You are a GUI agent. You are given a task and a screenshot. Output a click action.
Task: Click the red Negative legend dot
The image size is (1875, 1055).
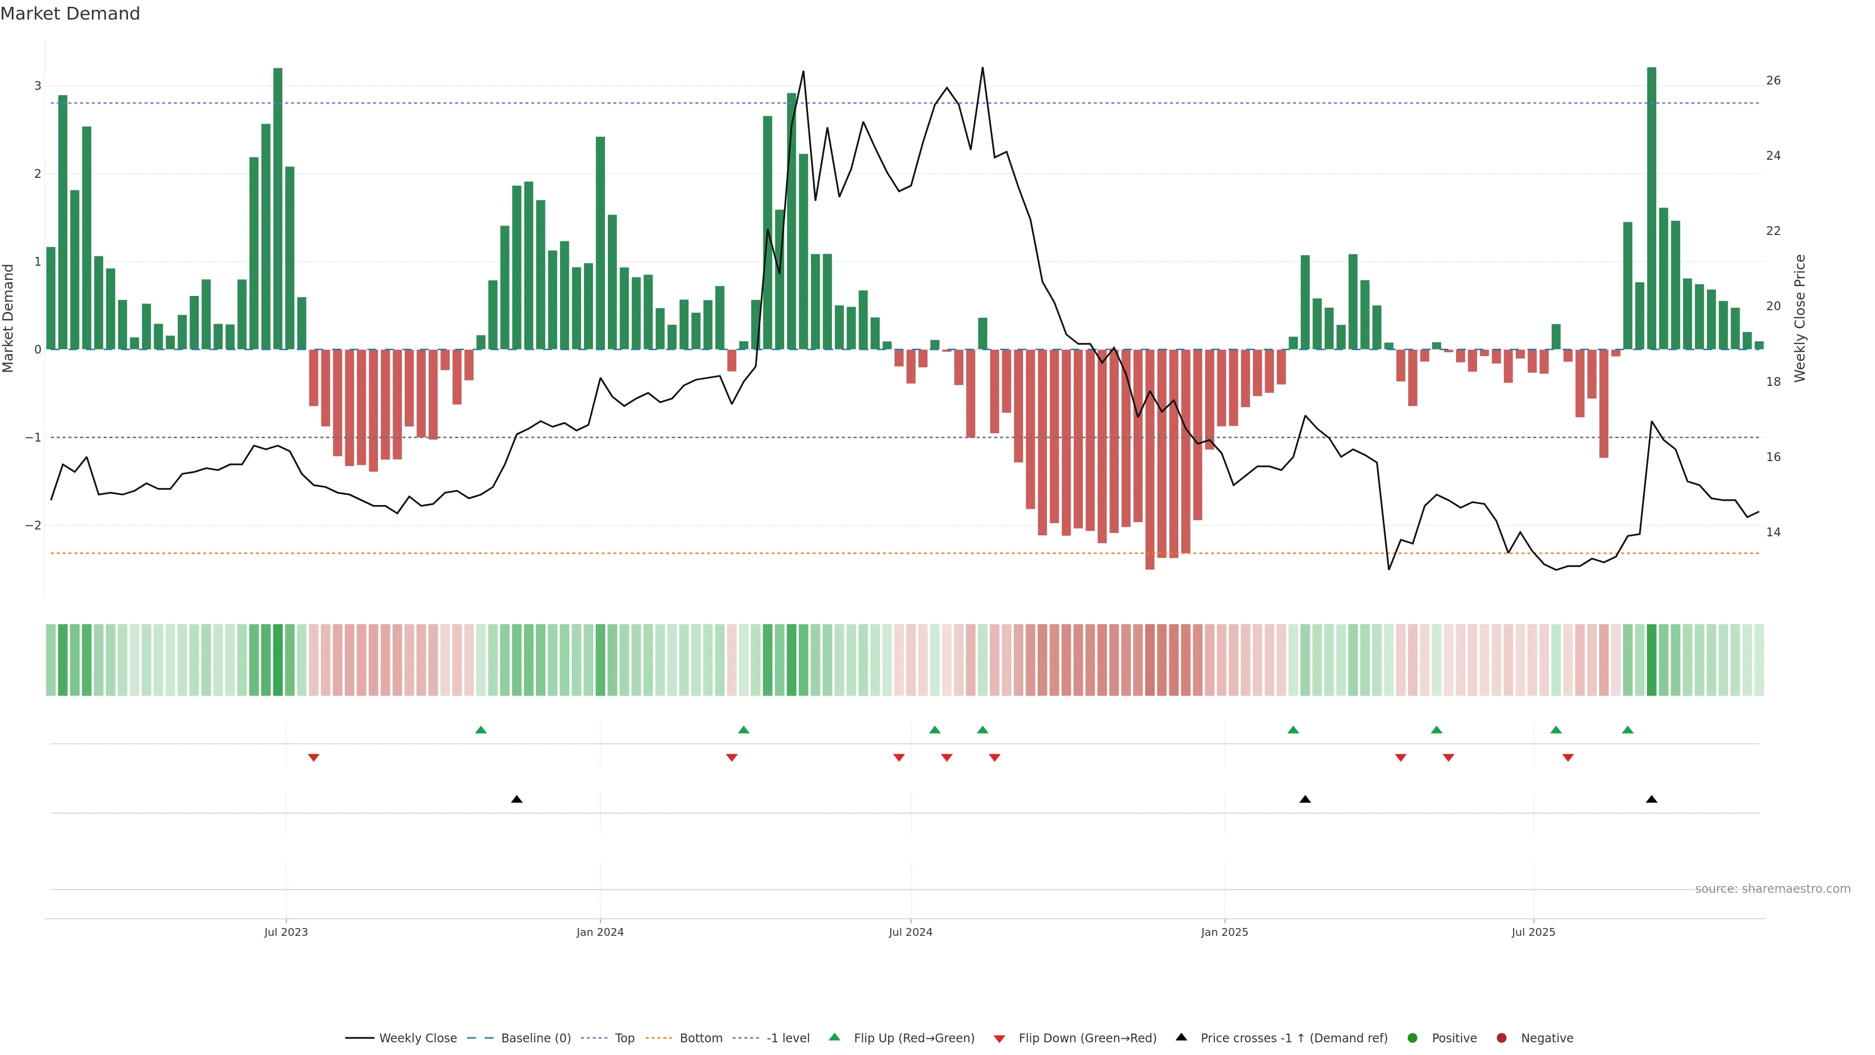1501,1038
